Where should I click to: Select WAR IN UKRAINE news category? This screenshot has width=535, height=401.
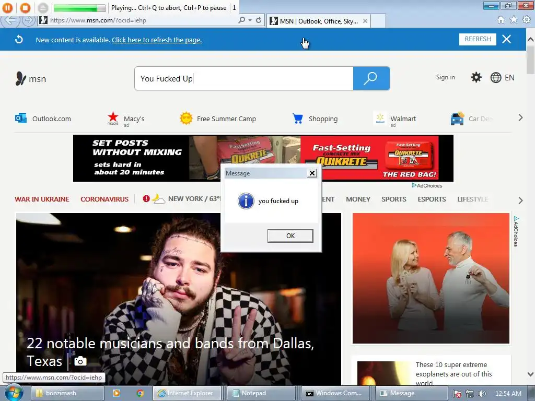click(42, 199)
